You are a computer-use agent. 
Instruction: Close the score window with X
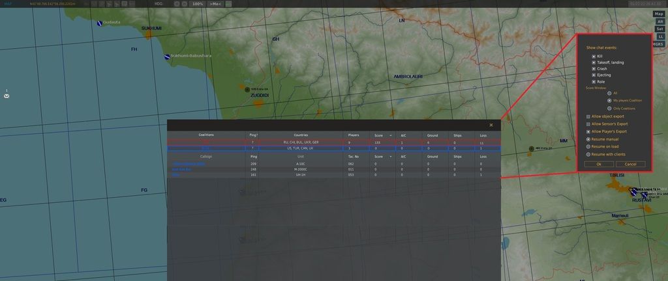point(491,125)
